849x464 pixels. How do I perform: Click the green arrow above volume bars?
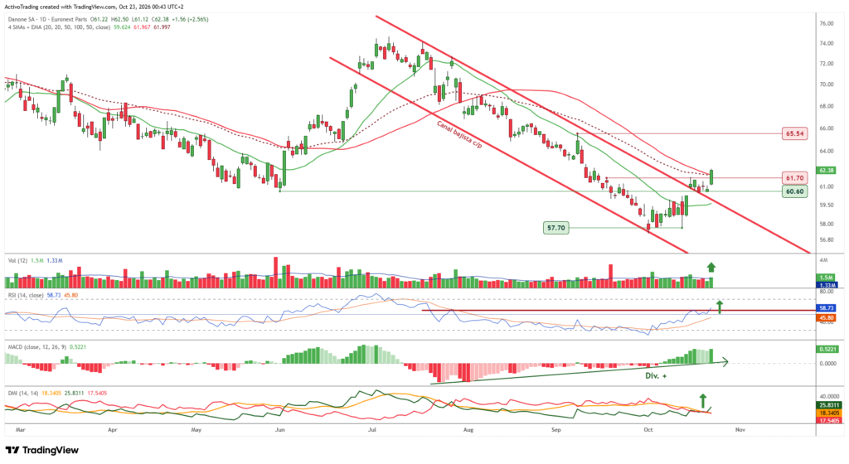(x=711, y=267)
